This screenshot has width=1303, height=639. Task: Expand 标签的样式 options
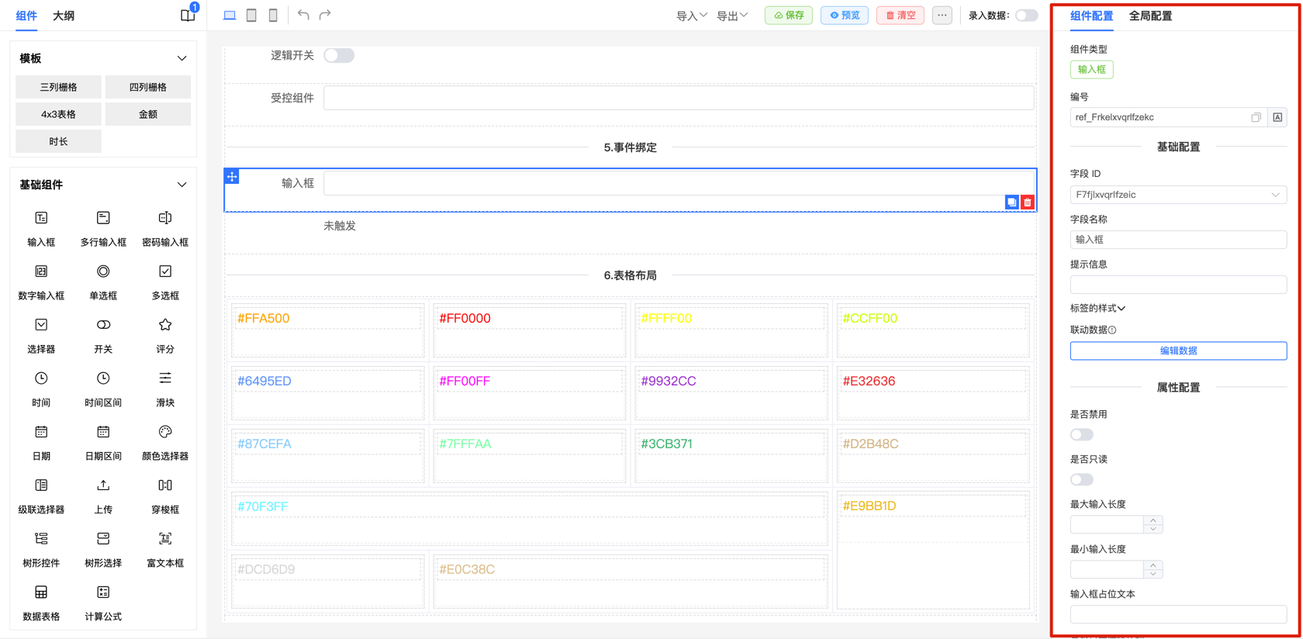coord(1097,308)
